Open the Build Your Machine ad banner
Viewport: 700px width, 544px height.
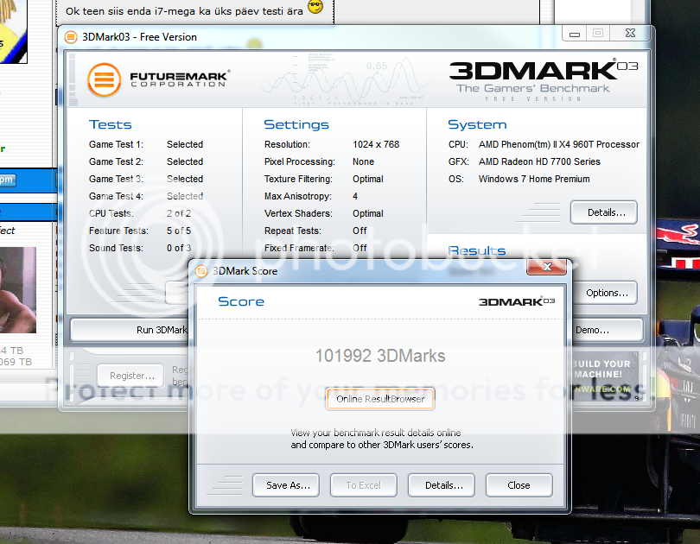(605, 376)
